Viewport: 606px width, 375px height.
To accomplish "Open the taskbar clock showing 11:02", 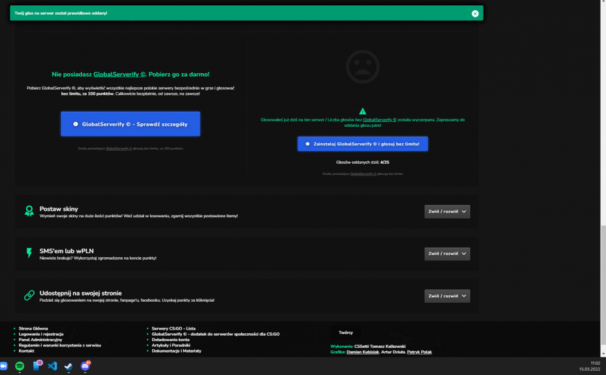I will pos(590,366).
